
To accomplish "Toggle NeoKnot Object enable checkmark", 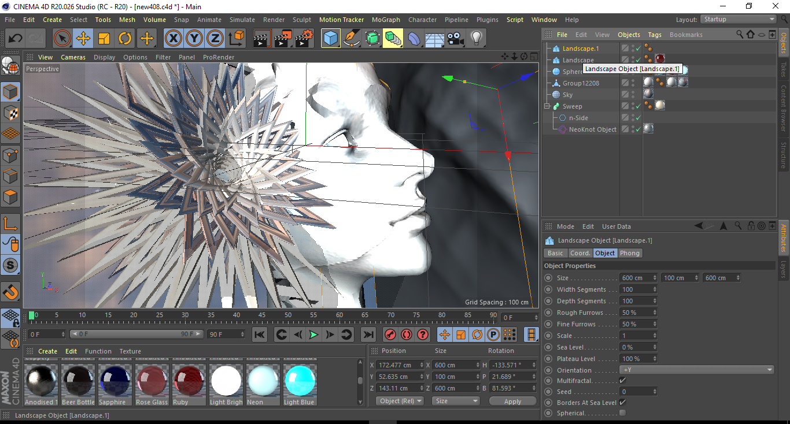I will pos(637,129).
